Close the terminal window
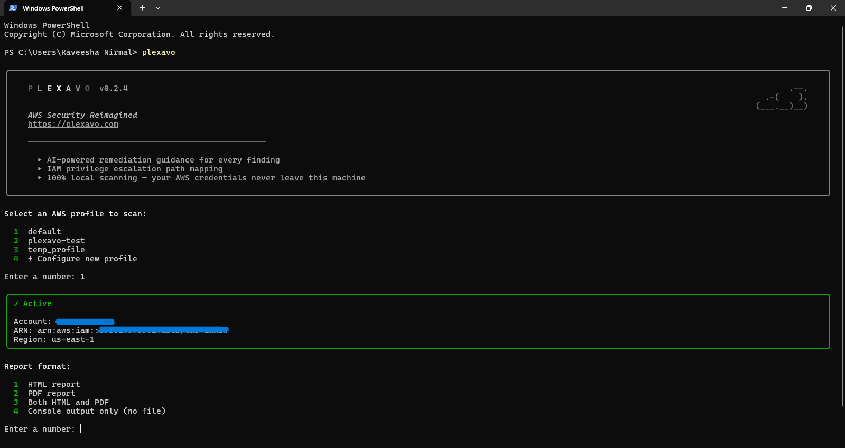845x448 pixels. [833, 8]
